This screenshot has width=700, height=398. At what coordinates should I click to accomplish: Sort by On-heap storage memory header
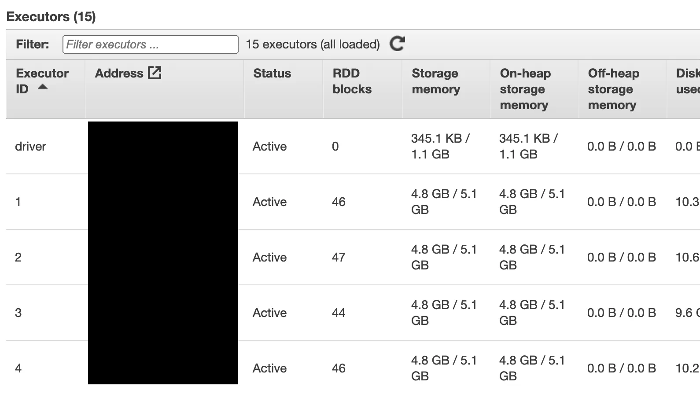pyautogui.click(x=524, y=89)
